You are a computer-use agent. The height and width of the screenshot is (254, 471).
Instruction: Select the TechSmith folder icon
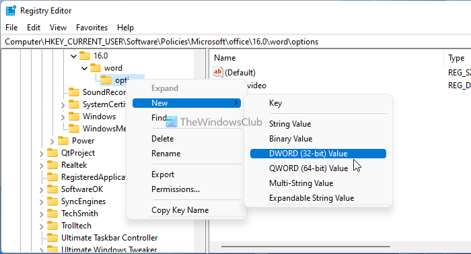tap(52, 214)
